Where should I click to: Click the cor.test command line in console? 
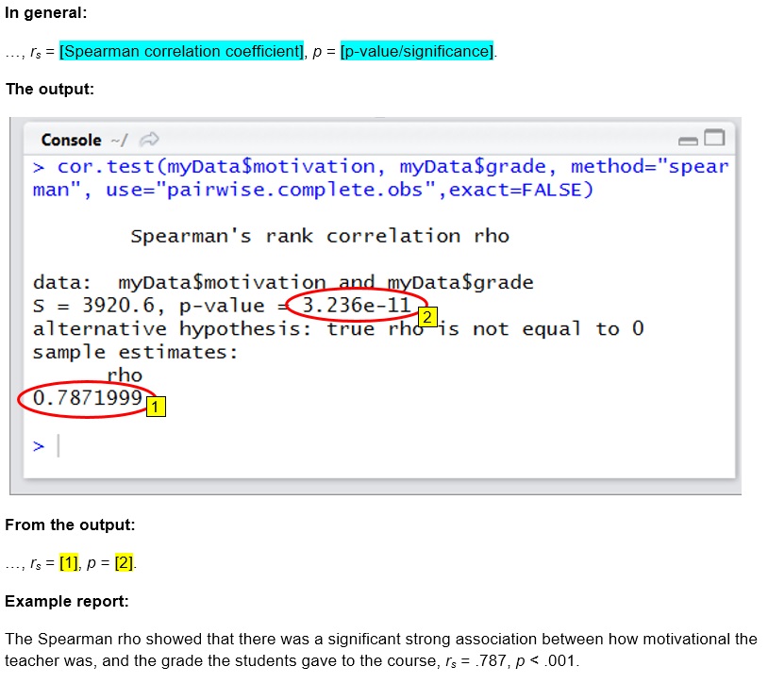(x=283, y=165)
